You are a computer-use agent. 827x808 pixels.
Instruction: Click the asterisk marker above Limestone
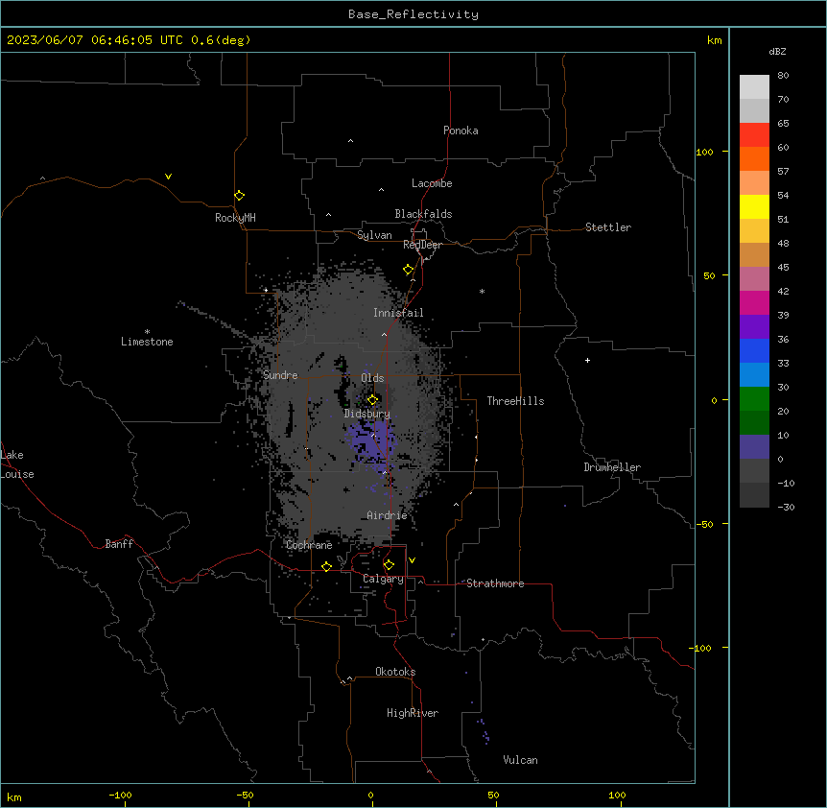click(x=147, y=332)
